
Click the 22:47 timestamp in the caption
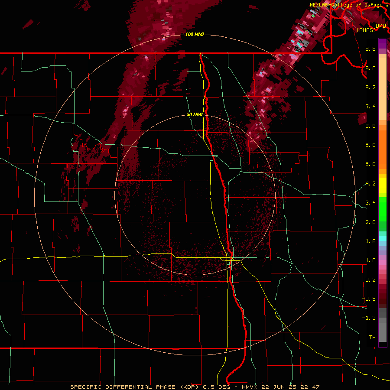coord(310,387)
